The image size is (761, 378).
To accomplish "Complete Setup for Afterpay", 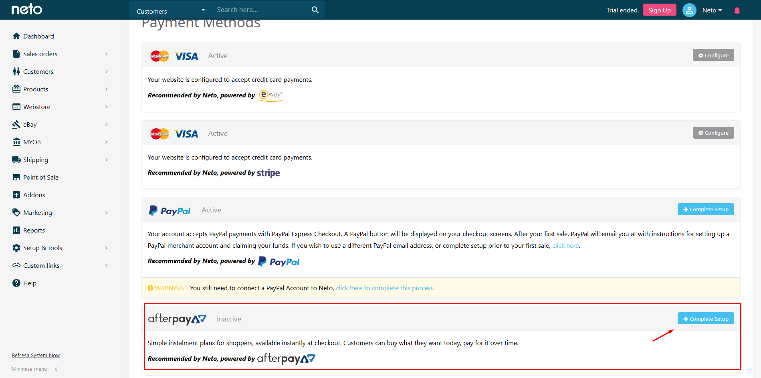I will click(706, 319).
